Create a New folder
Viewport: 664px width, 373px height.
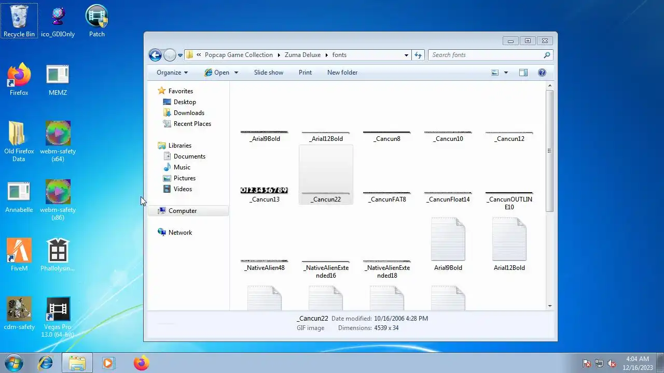342,73
